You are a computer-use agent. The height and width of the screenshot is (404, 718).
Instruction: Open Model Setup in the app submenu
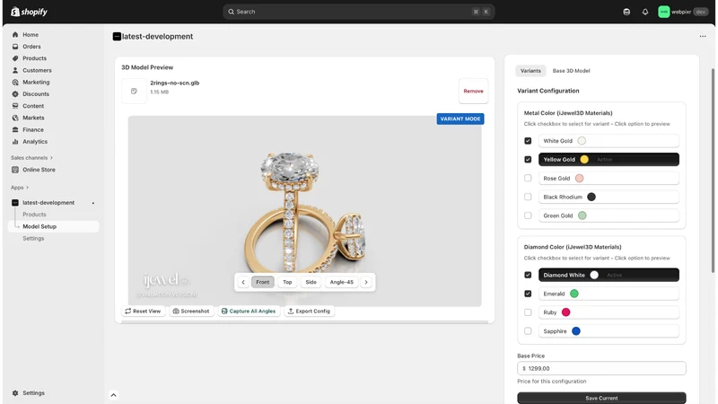pos(54,226)
